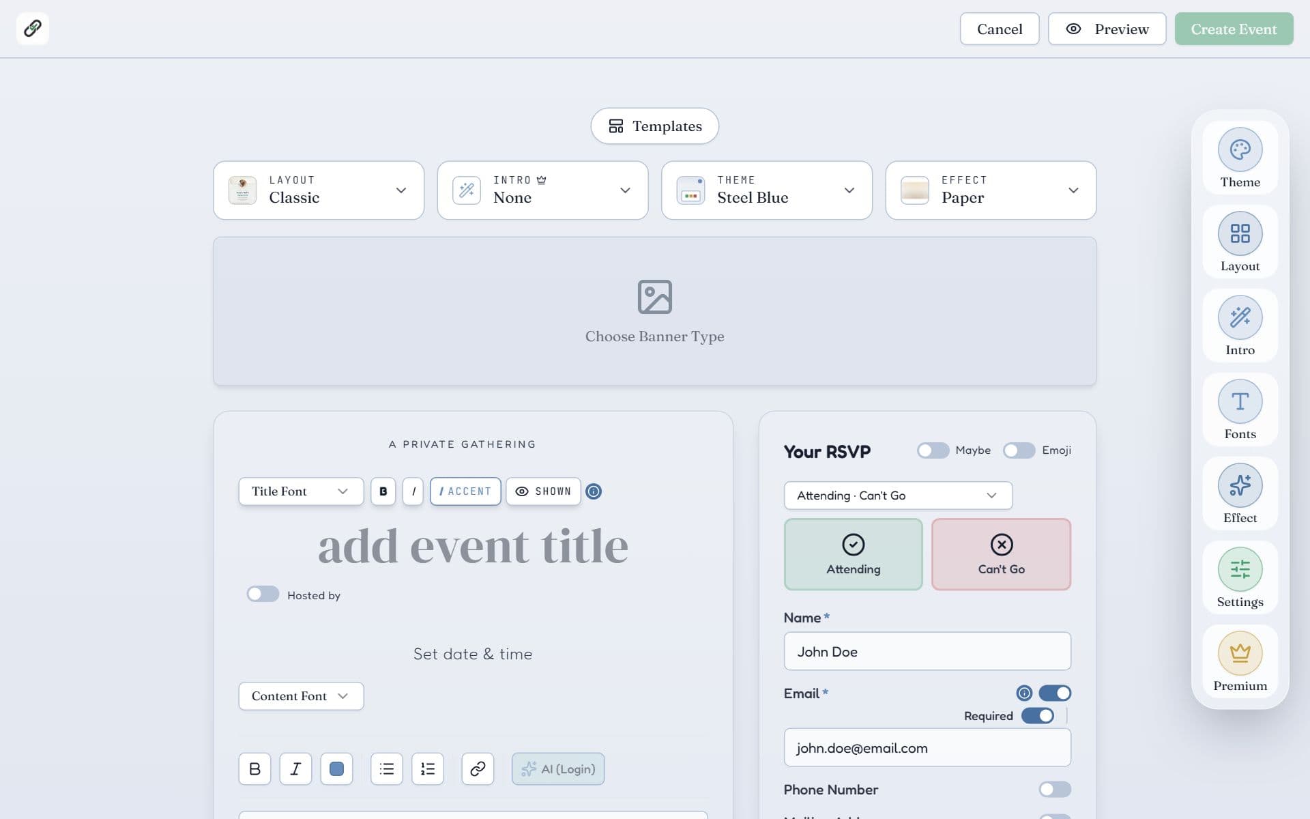Enable the Emoji RSVP option
Viewport: 1310px width, 819px height.
[1019, 450]
